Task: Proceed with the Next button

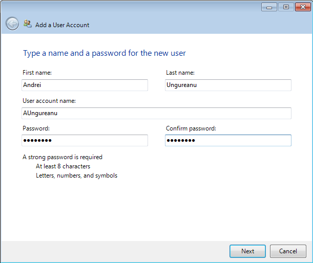Action: 247,251
